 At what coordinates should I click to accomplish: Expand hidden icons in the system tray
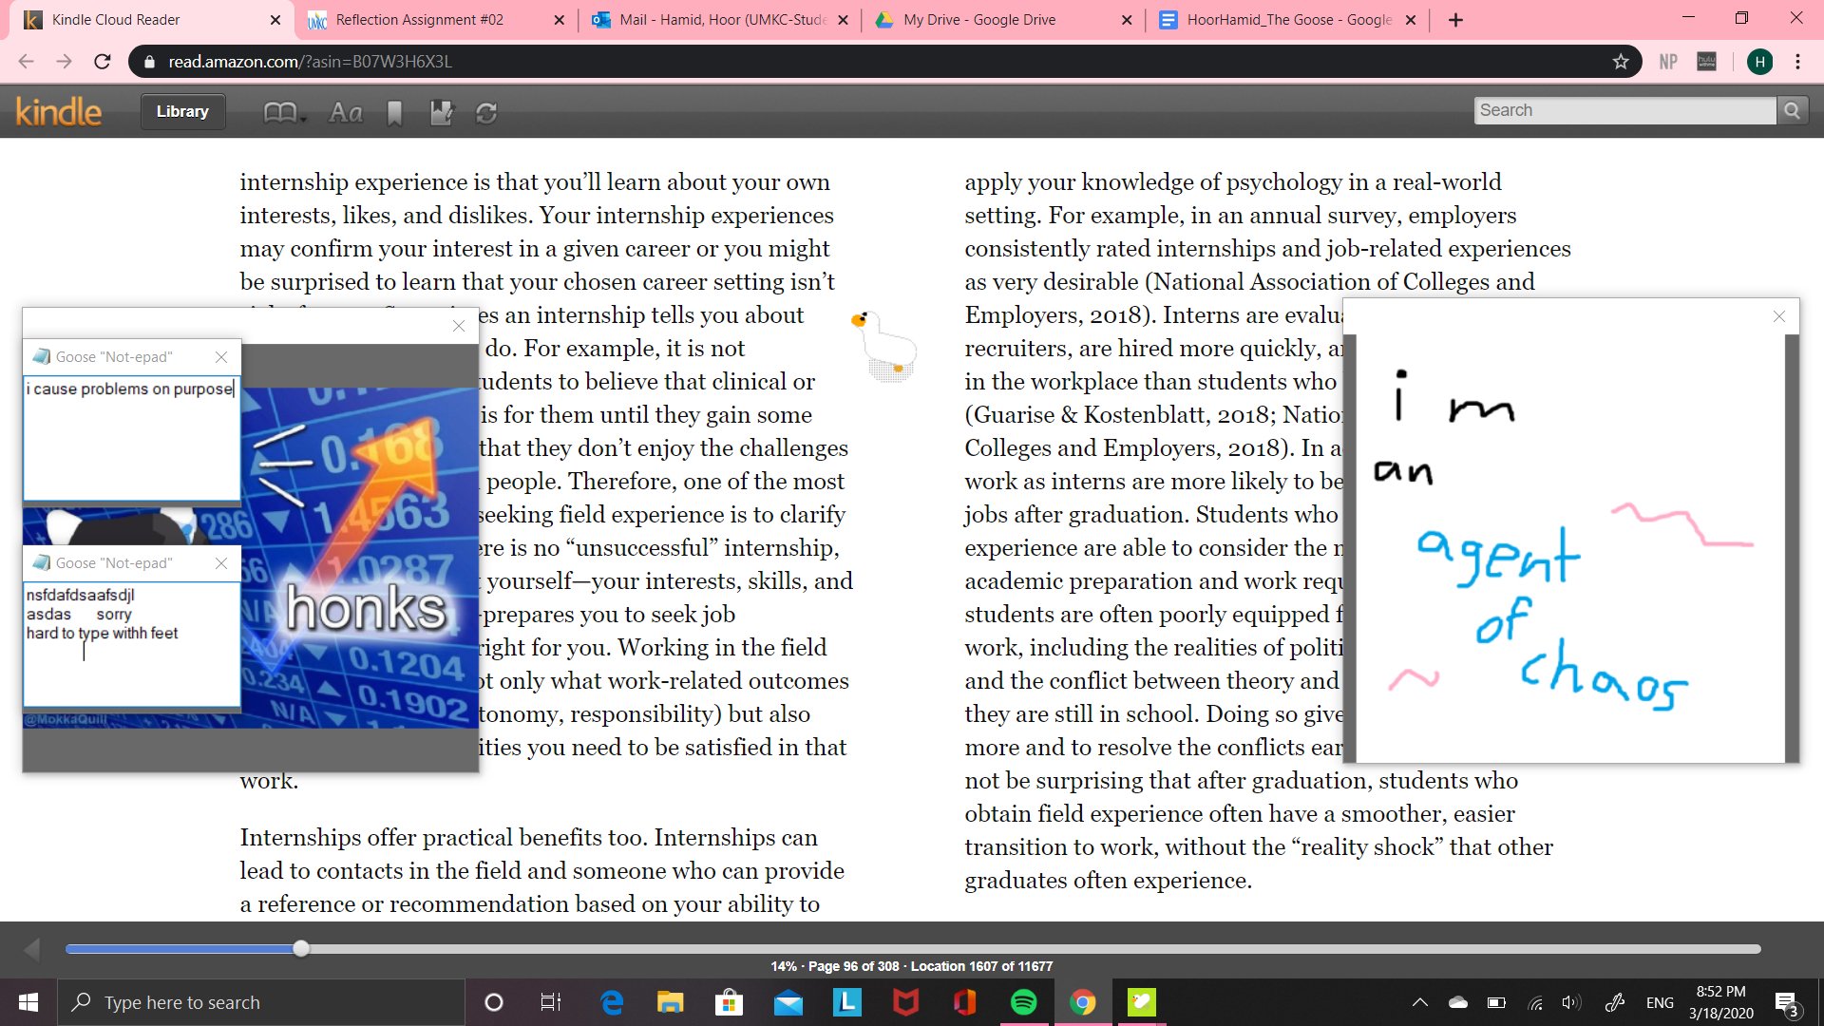coord(1418,1001)
